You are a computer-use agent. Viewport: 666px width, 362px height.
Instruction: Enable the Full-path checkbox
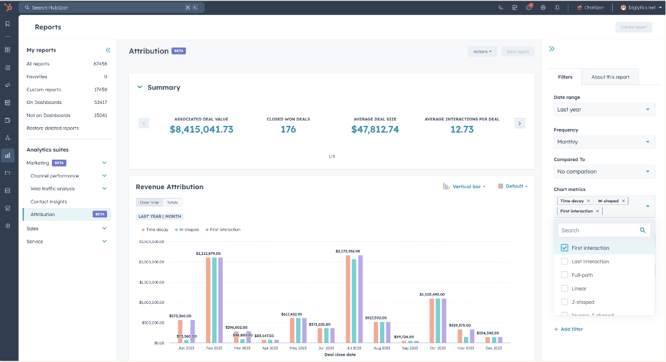tap(565, 275)
